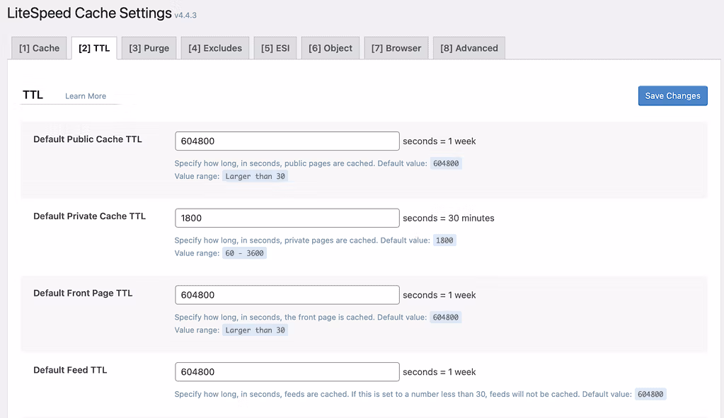Screen dimensions: 724x418
Task: Switch to the [1] Cache tab
Action: 39,48
